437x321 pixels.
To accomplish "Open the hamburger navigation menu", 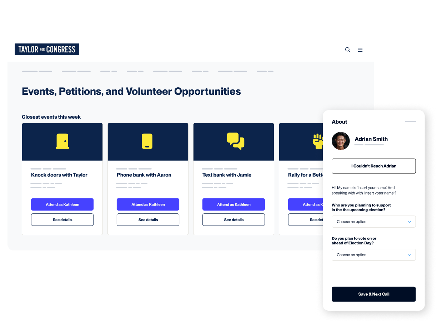I will [360, 50].
